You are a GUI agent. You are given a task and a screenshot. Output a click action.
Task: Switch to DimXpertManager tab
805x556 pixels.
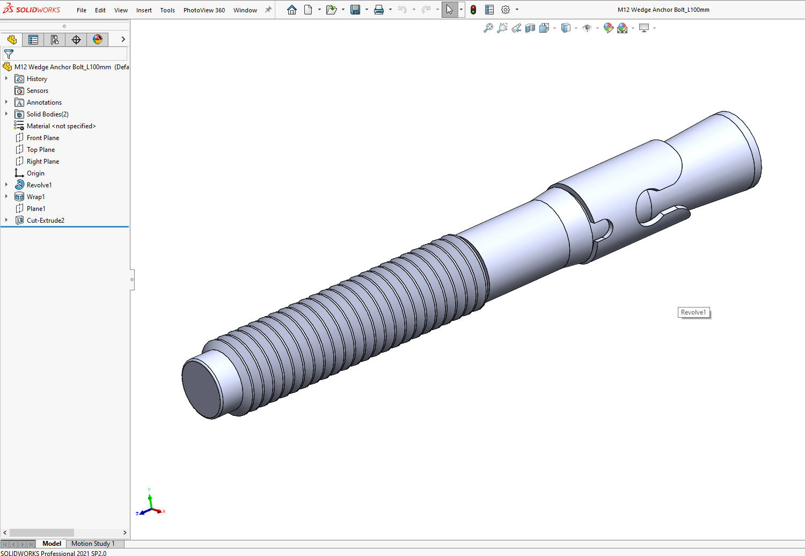tap(76, 39)
